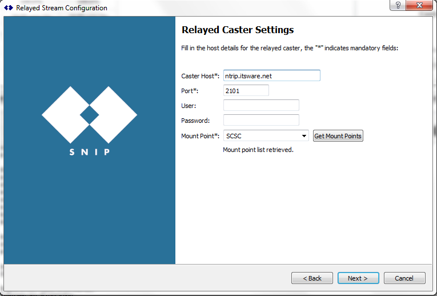Image resolution: width=437 pixels, height=296 pixels.
Task: Cancel the relayed stream wizard
Action: pos(404,278)
